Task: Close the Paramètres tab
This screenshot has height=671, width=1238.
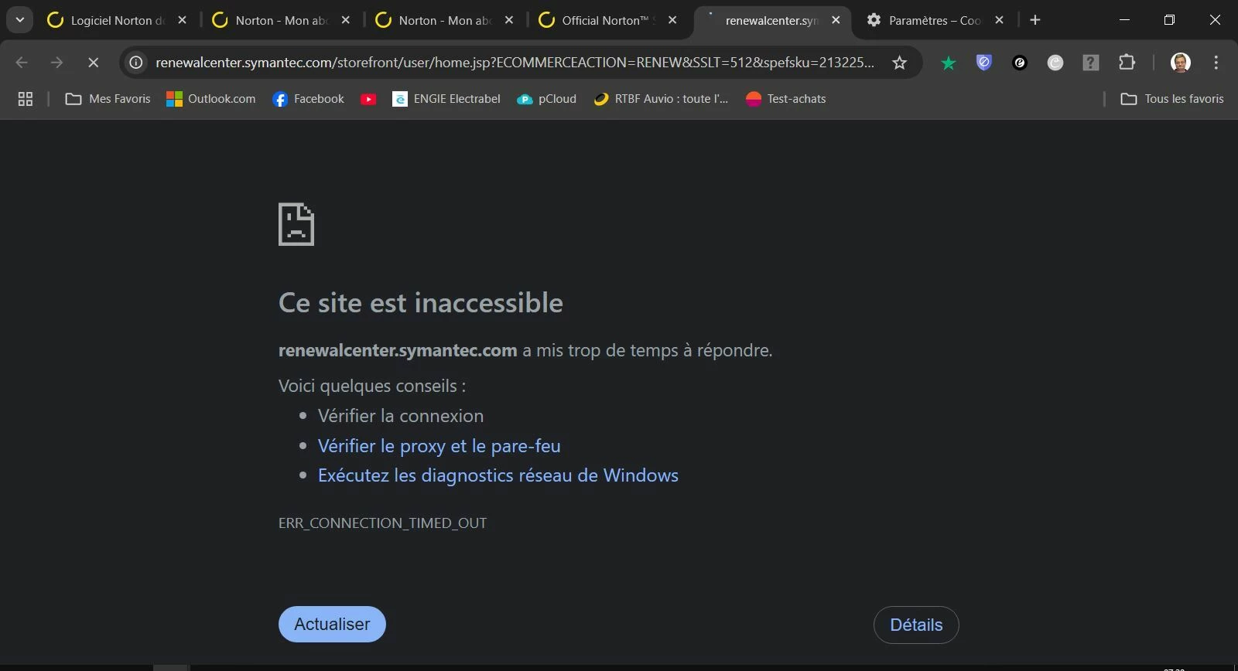Action: [999, 21]
